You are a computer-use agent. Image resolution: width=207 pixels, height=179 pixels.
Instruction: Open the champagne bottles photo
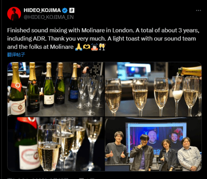56,89
